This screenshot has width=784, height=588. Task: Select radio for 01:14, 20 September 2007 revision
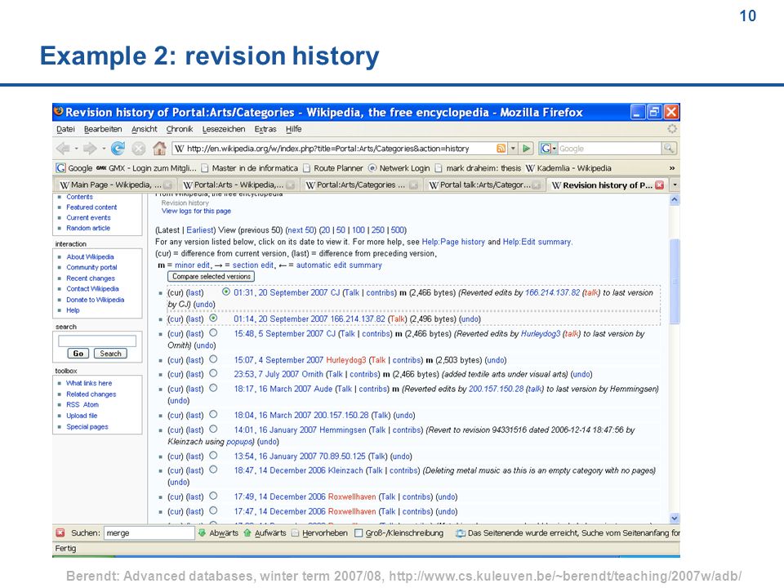point(213,318)
